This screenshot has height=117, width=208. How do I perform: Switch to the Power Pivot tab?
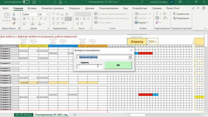173,8
